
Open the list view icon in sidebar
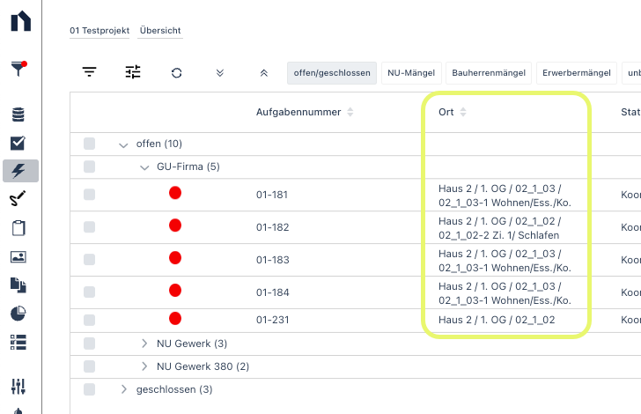[x=18, y=342]
